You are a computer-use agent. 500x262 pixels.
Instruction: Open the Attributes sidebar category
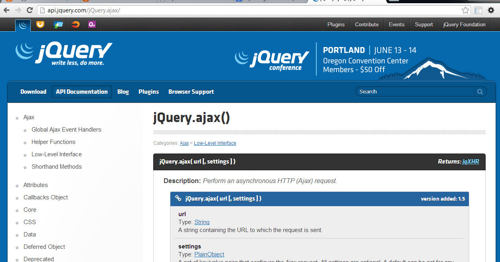pos(36,185)
